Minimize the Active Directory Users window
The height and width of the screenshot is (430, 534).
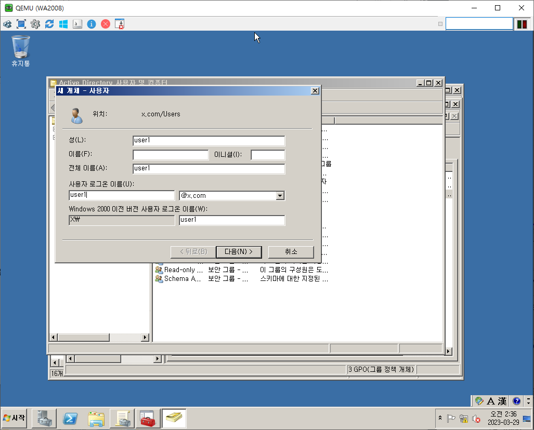pos(421,83)
